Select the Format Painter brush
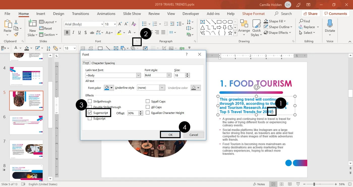 (16, 34)
